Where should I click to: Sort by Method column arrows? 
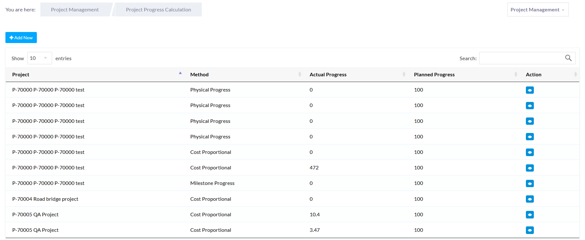pyautogui.click(x=300, y=74)
